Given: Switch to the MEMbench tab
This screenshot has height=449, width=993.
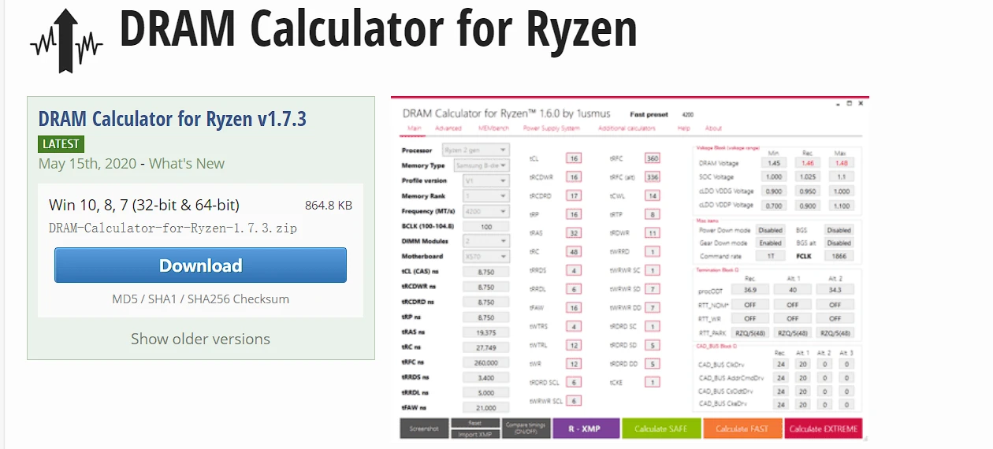Looking at the screenshot, I should (493, 128).
